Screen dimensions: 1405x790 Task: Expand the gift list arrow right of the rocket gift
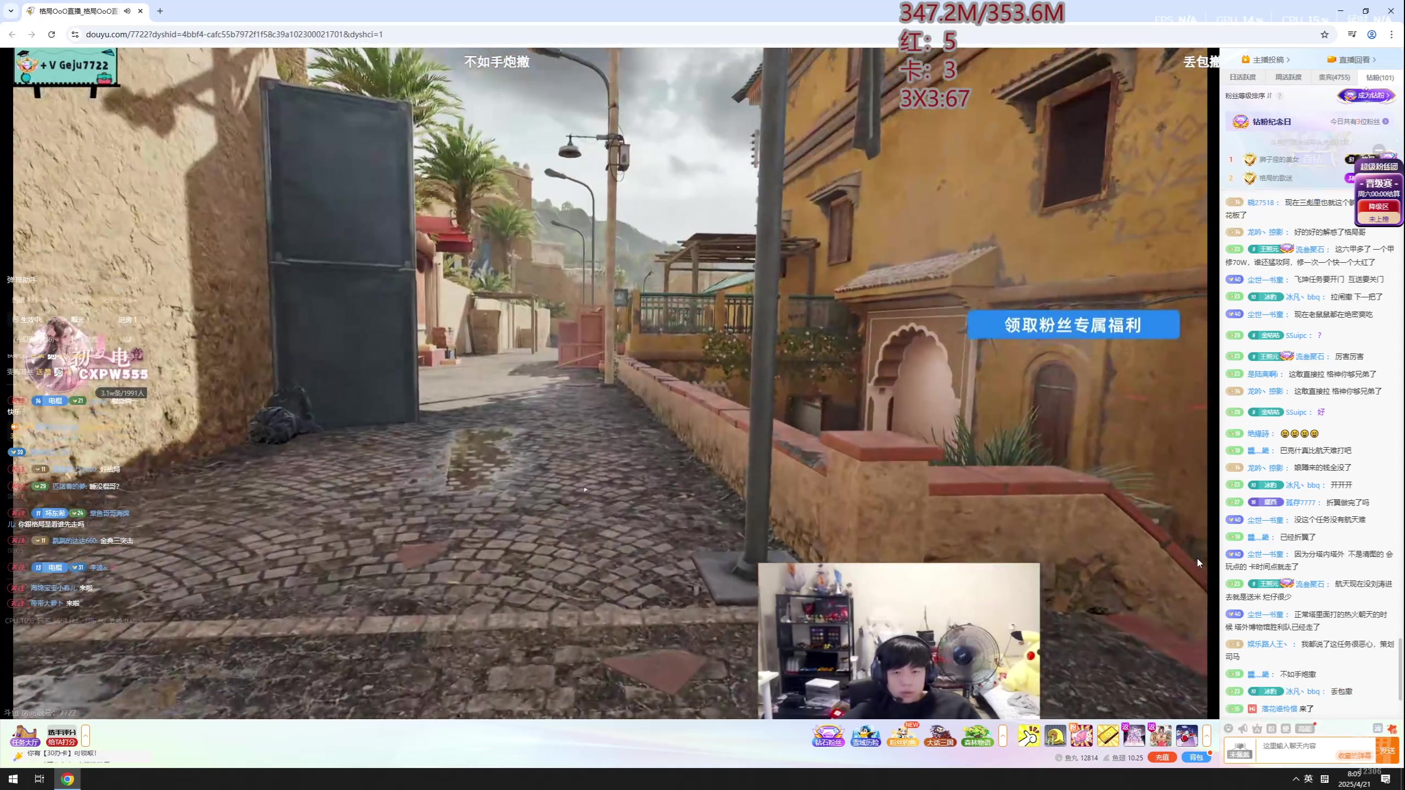click(x=1206, y=735)
